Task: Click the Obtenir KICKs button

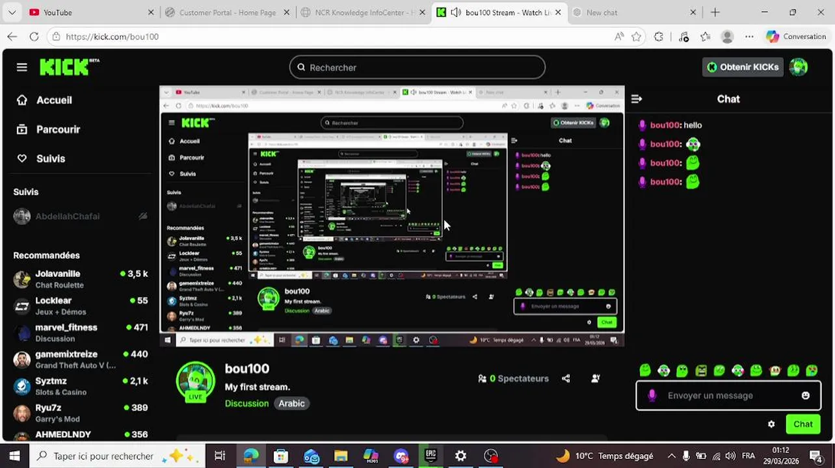Action: coord(743,67)
